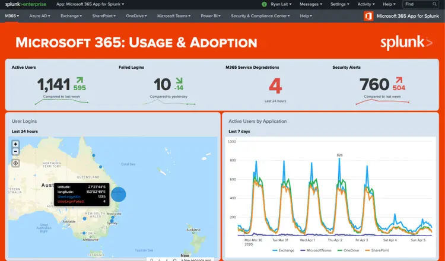The height and width of the screenshot is (261, 445).
Task: Click the Active Users value 1,141
Action: (x=53, y=85)
